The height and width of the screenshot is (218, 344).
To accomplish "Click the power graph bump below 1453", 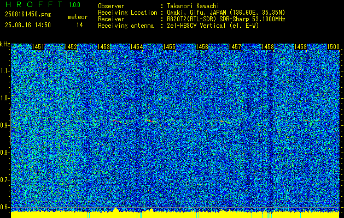I will 116,209.
